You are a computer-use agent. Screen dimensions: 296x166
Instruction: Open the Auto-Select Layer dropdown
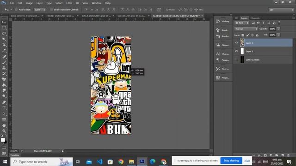coord(40,10)
